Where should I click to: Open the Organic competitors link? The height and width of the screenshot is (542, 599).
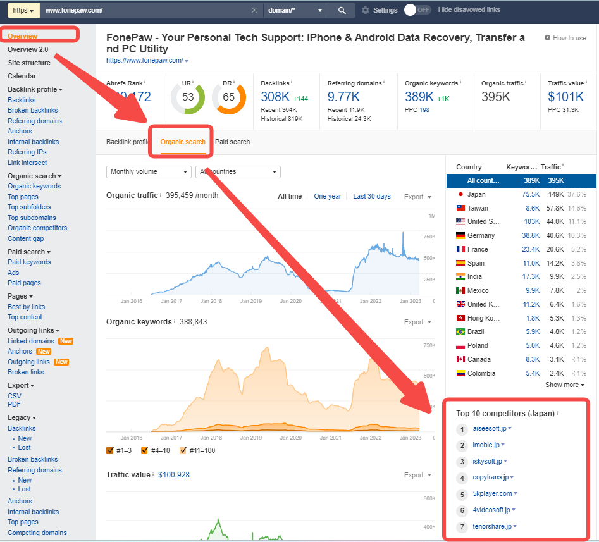37,228
